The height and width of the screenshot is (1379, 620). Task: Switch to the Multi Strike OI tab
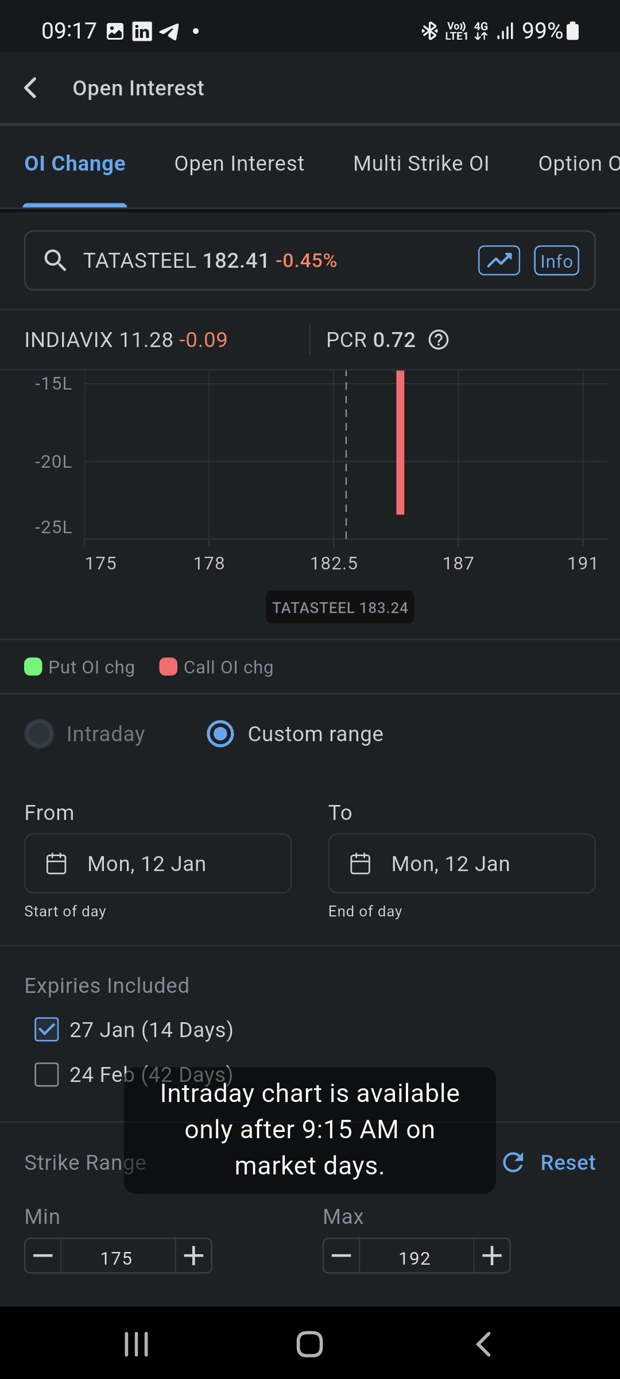[x=421, y=164]
